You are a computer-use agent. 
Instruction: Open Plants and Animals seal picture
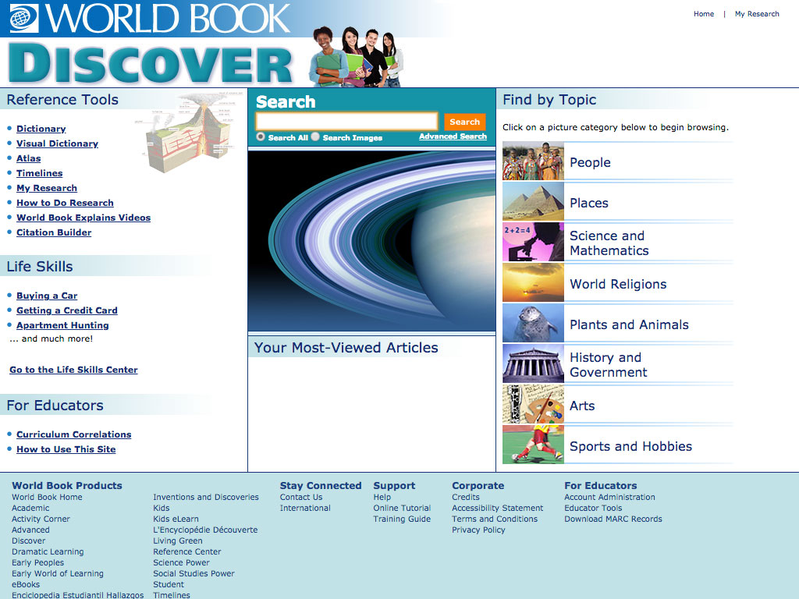pos(533,323)
